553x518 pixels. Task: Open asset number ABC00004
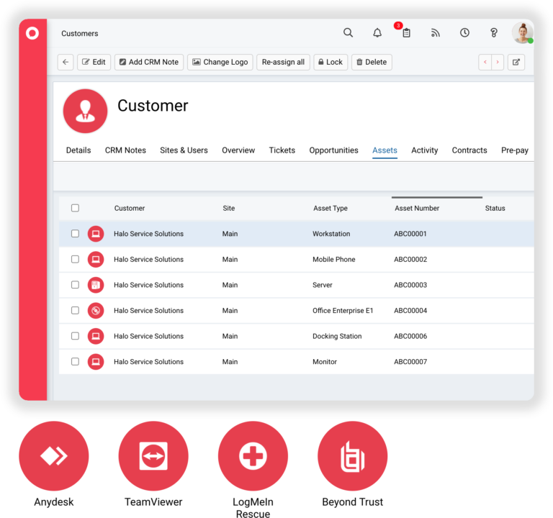[x=410, y=311]
